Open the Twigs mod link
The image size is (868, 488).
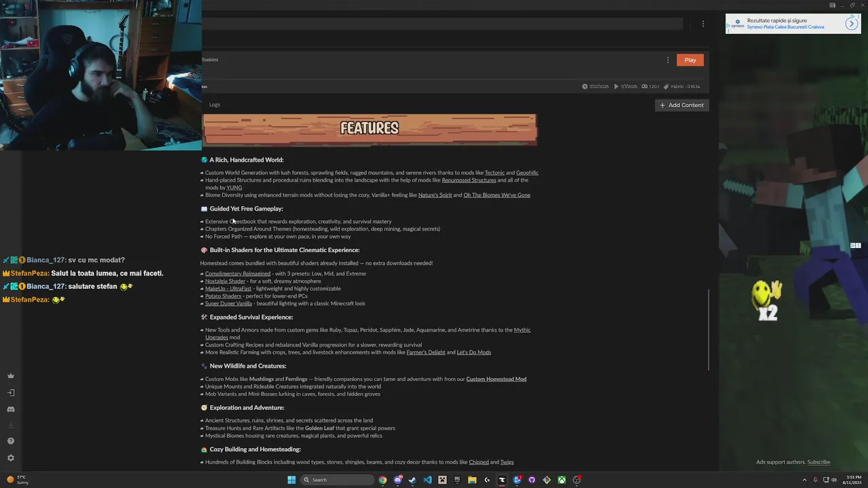click(507, 462)
